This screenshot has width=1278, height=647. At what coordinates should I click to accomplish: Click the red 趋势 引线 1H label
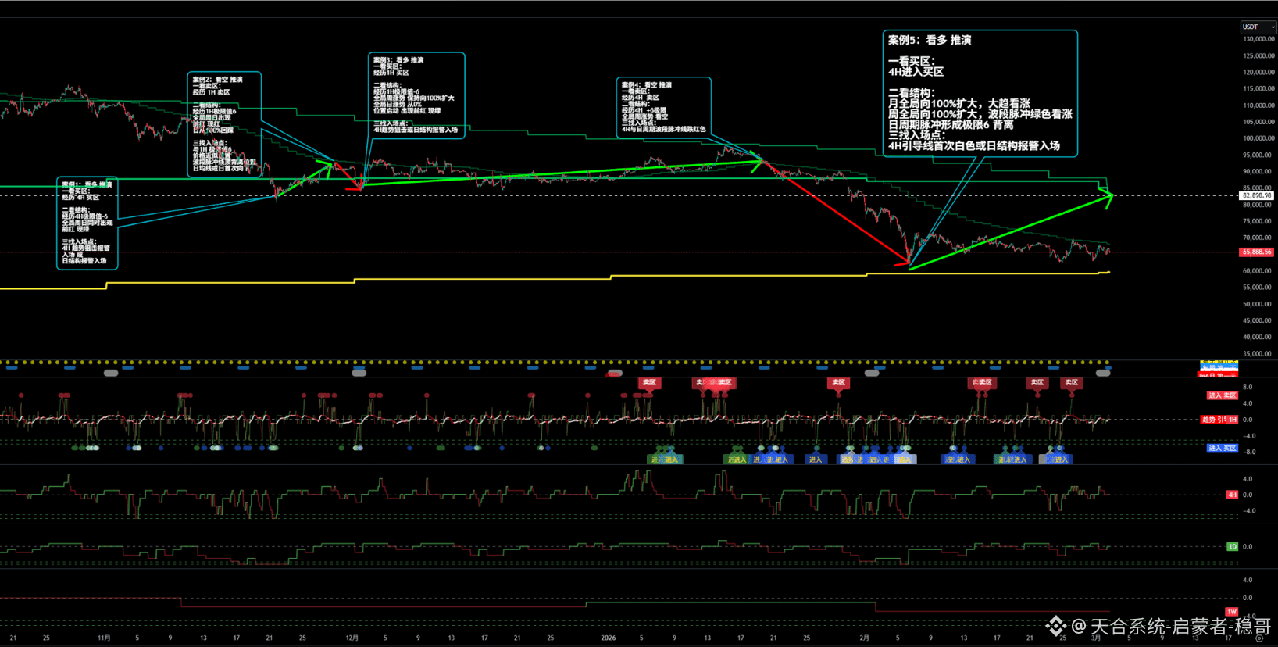click(1219, 420)
